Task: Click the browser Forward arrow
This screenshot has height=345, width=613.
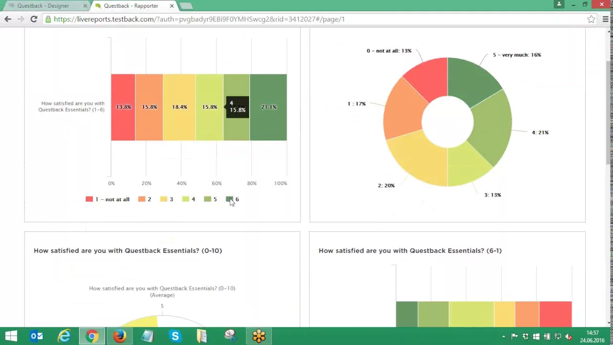Action: (21, 19)
